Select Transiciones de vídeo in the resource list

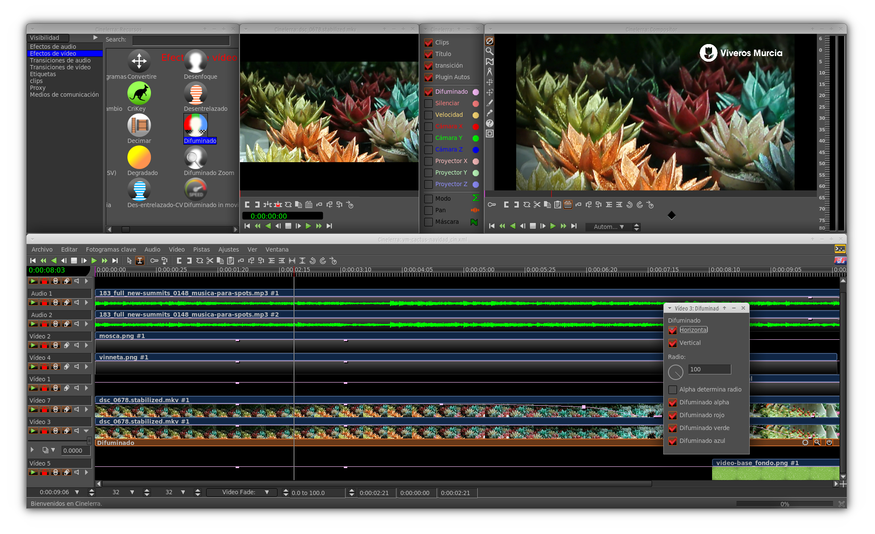(60, 67)
